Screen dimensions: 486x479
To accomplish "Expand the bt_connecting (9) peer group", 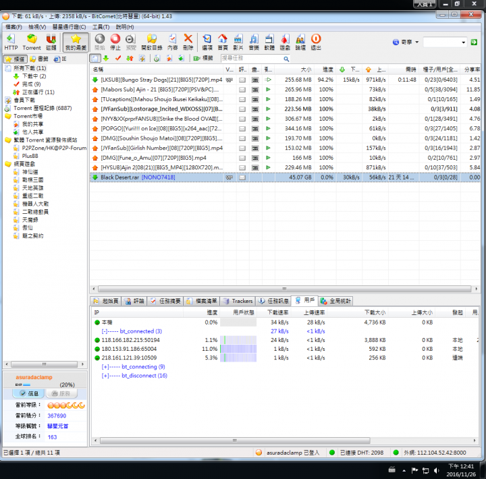I will [105, 367].
